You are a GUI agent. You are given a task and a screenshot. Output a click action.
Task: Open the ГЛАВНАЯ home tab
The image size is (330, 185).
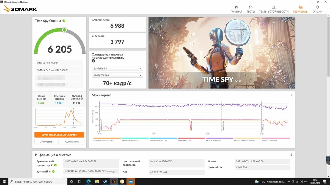pyautogui.click(x=236, y=9)
